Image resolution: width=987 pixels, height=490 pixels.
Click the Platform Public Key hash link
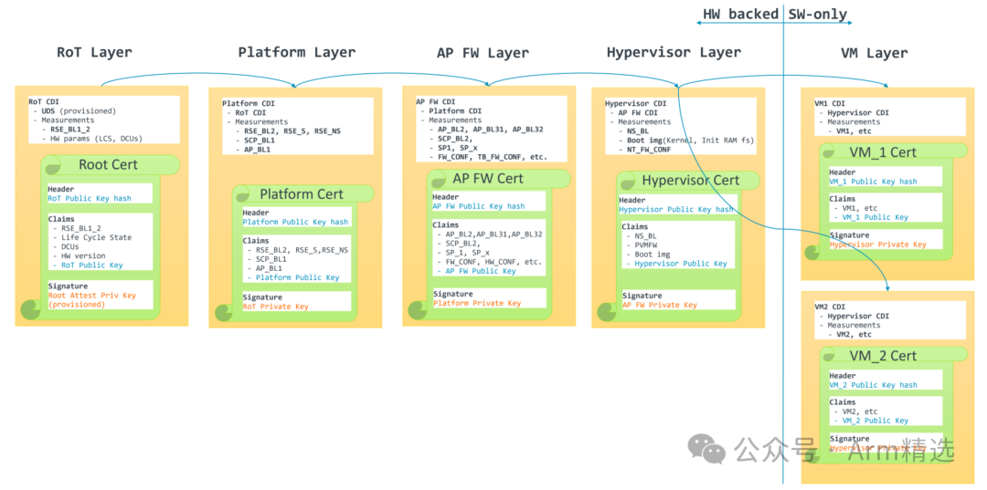click(x=295, y=222)
